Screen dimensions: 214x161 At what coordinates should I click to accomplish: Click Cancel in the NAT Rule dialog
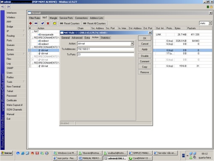[x=145, y=44]
